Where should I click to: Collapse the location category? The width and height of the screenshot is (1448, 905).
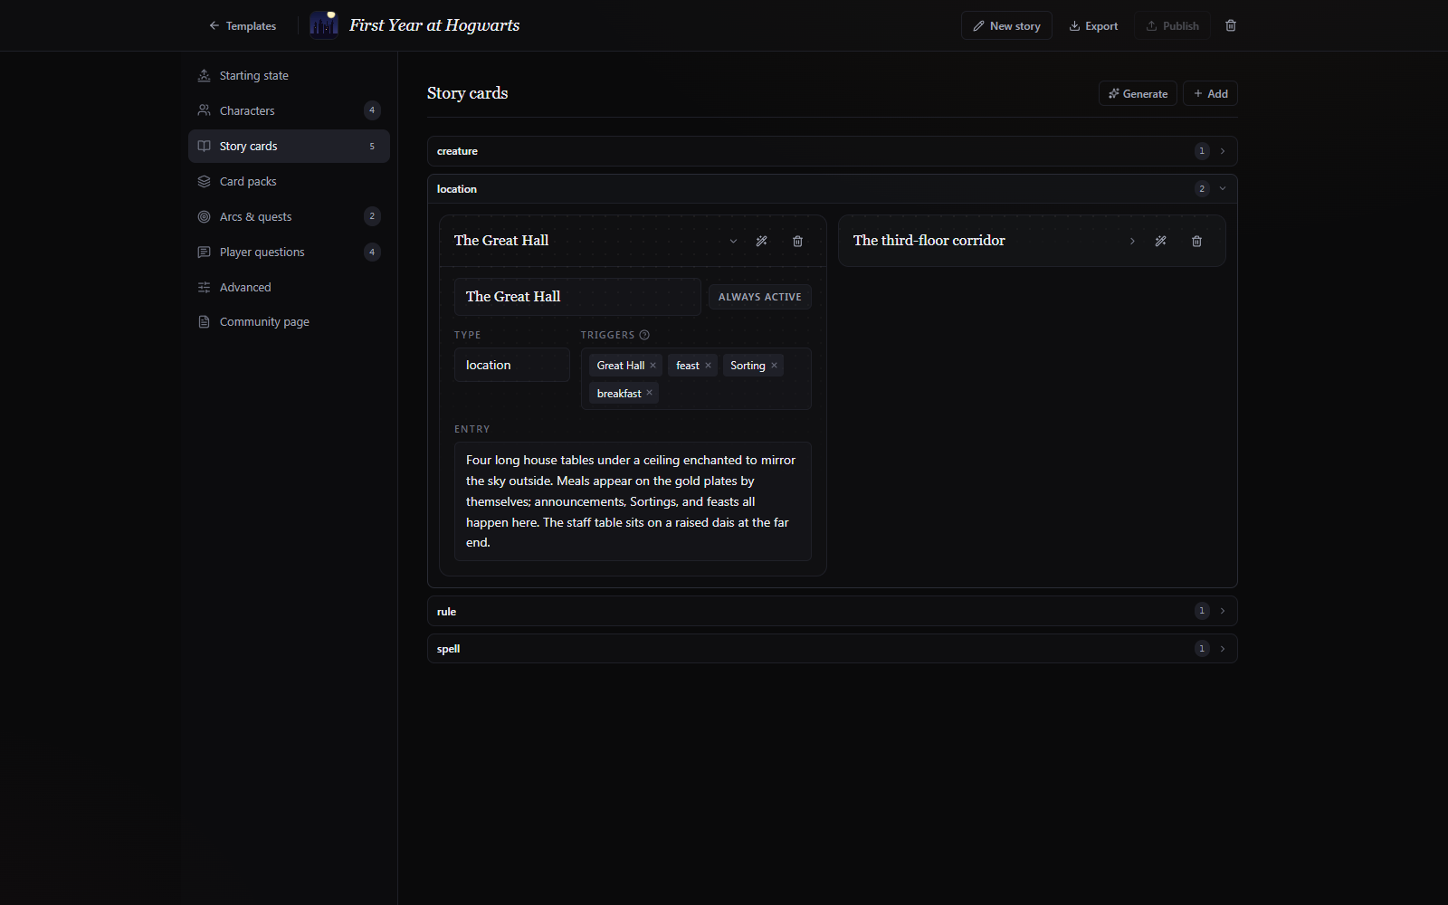tap(832, 189)
